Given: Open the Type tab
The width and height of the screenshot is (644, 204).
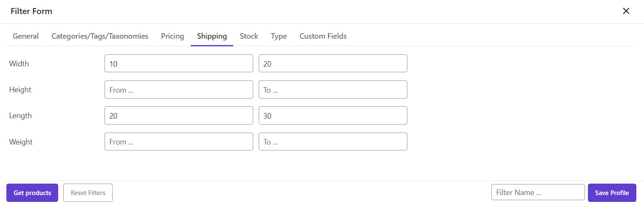Looking at the screenshot, I should [279, 36].
